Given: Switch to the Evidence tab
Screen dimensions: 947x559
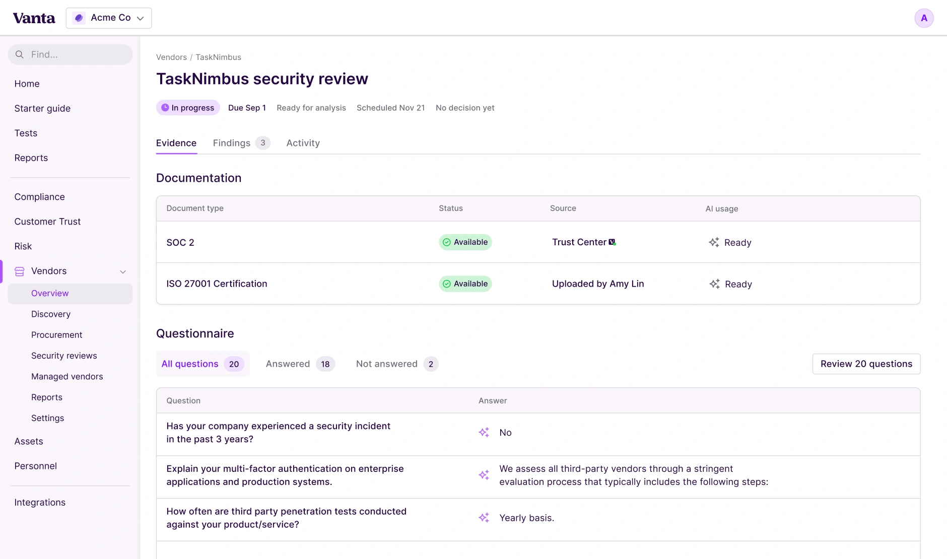Looking at the screenshot, I should [x=176, y=143].
